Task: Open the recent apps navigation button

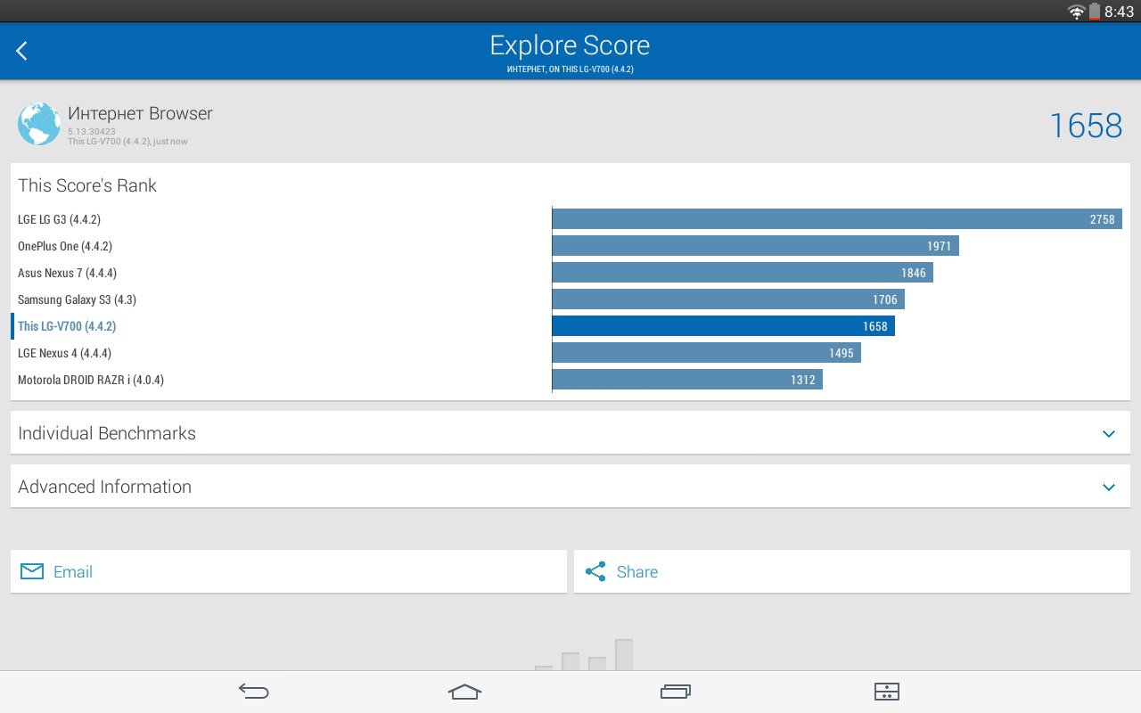Action: [676, 692]
